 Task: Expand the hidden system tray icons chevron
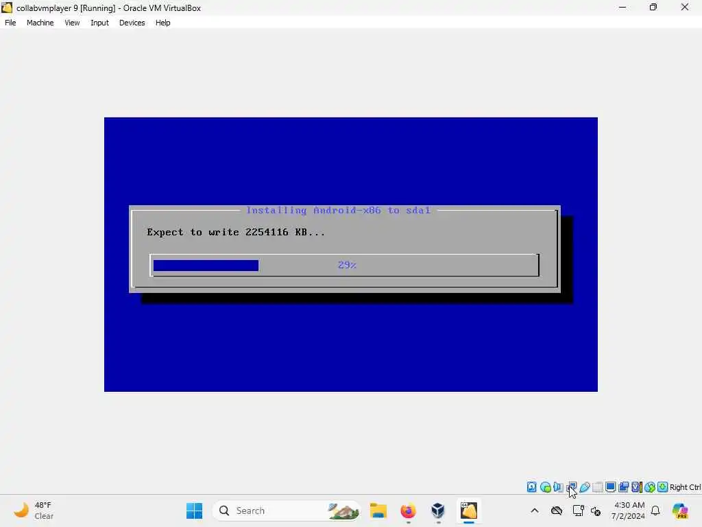[535, 511]
